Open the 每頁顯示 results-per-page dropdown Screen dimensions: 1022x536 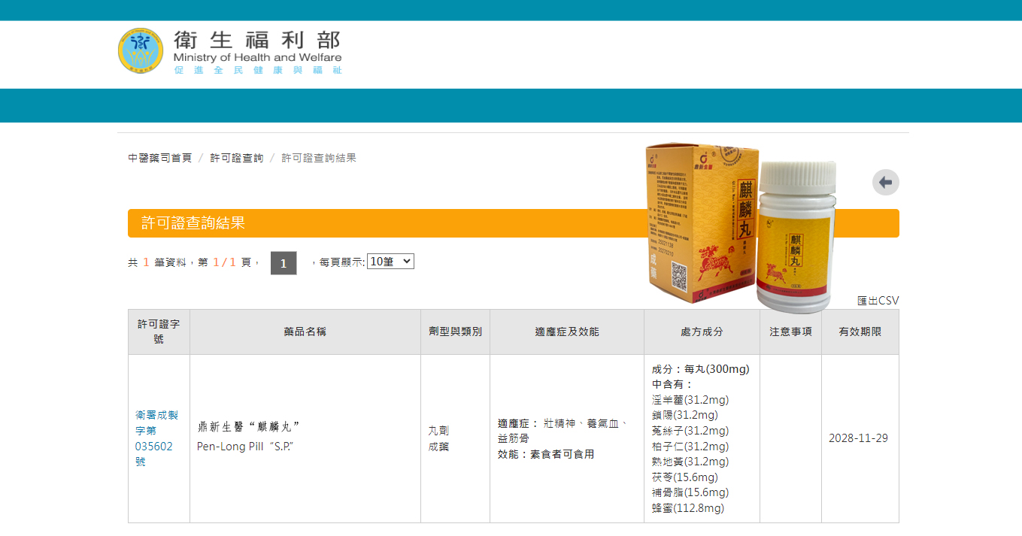390,261
